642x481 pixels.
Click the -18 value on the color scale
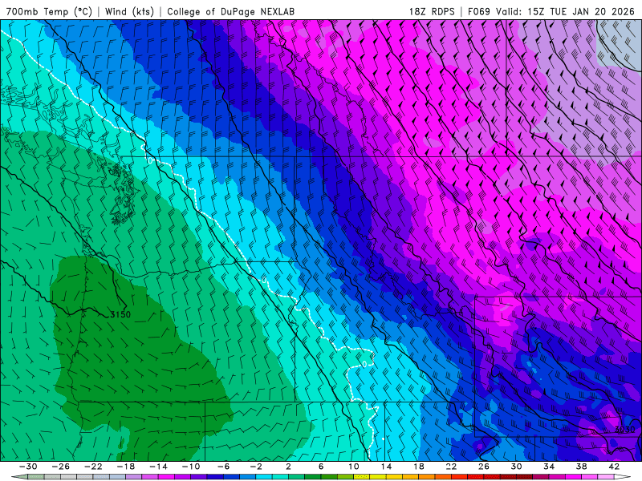pyautogui.click(x=126, y=467)
